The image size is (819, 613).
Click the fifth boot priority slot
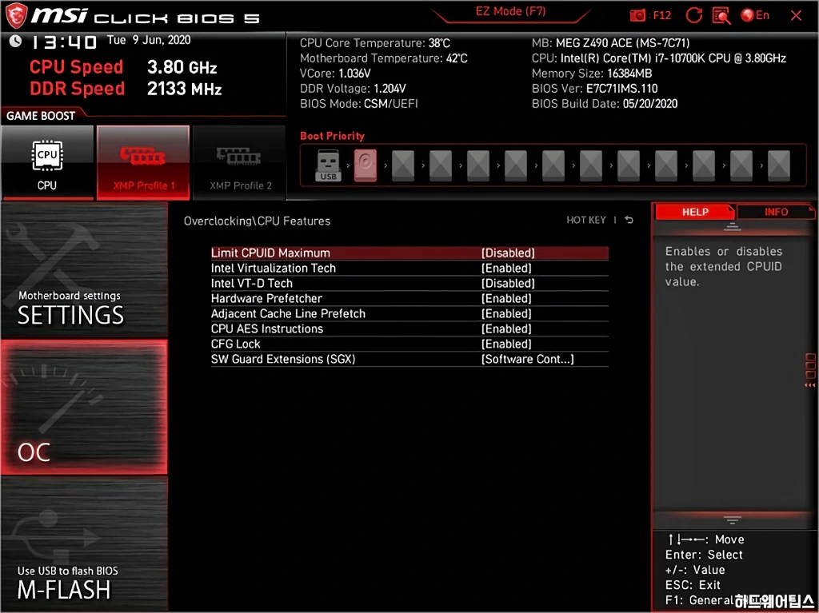click(478, 165)
